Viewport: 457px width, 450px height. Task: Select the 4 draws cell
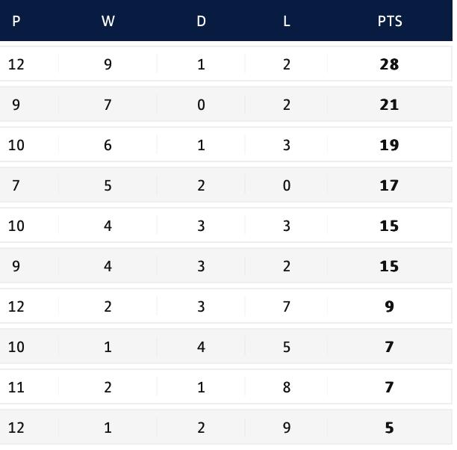pos(201,347)
